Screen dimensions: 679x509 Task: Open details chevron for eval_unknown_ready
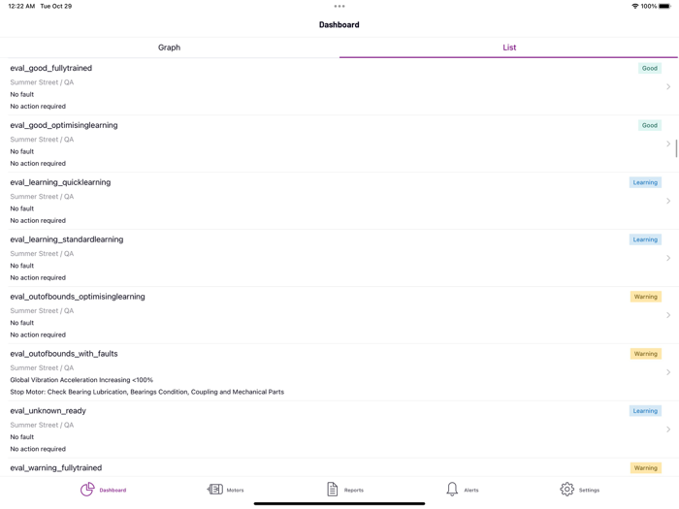coord(668,429)
